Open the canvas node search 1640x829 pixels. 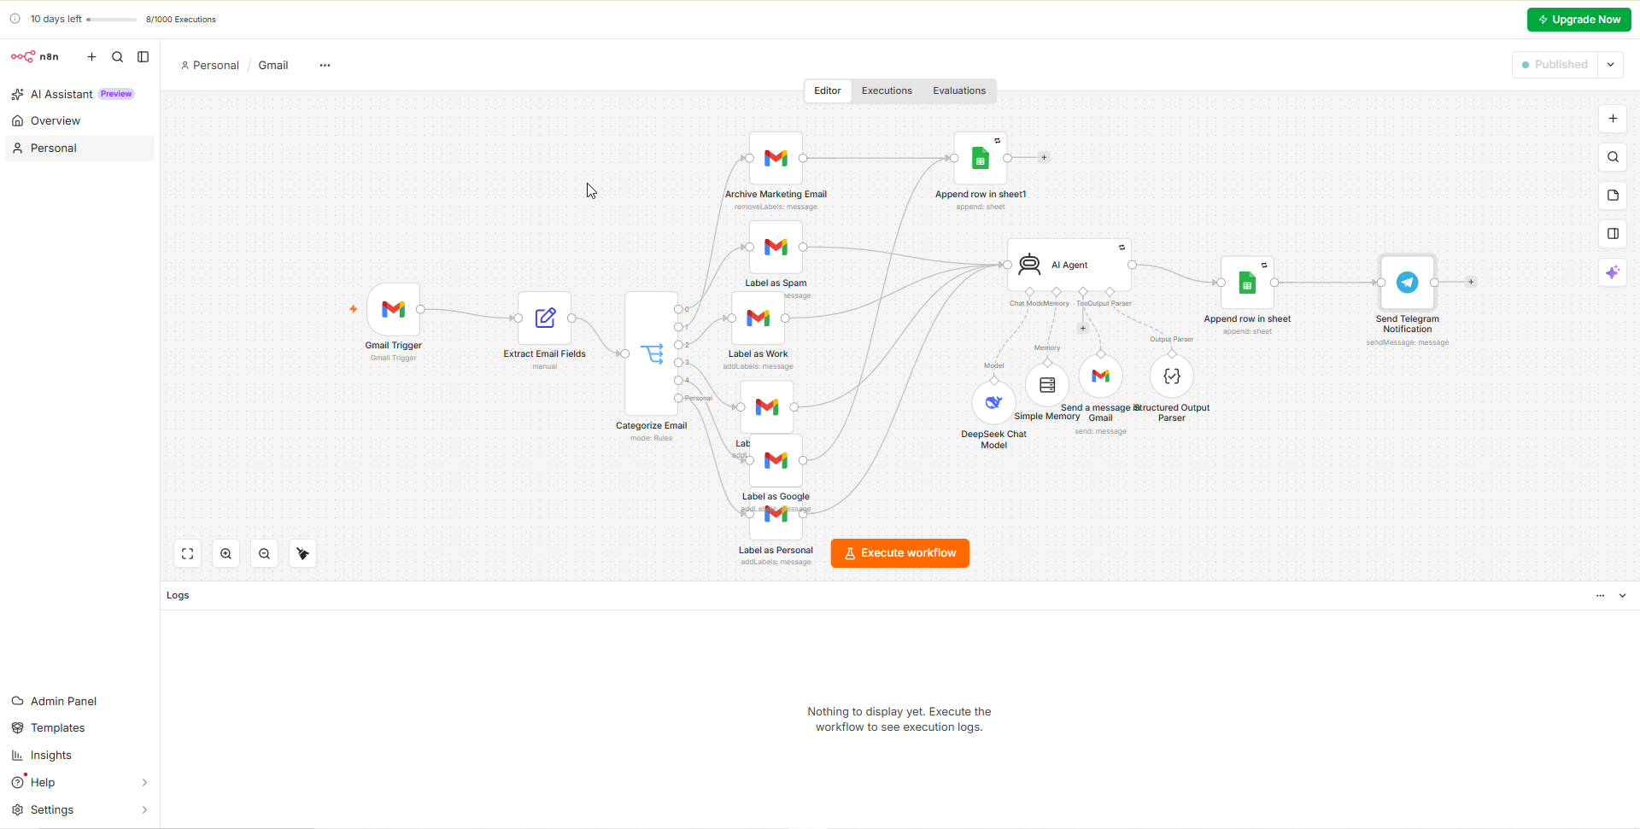tap(1613, 157)
